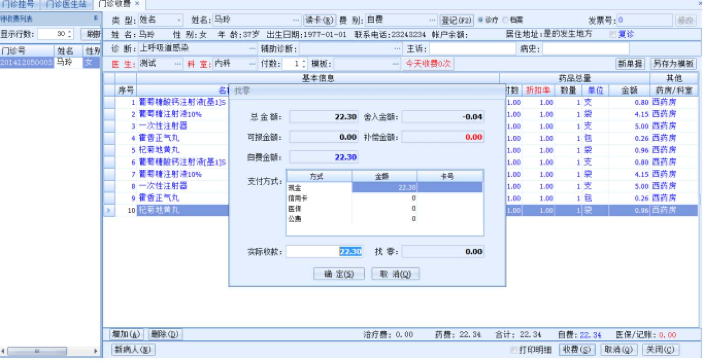Click the 取消(Q) button in the 找零 dialog

pyautogui.click(x=395, y=274)
